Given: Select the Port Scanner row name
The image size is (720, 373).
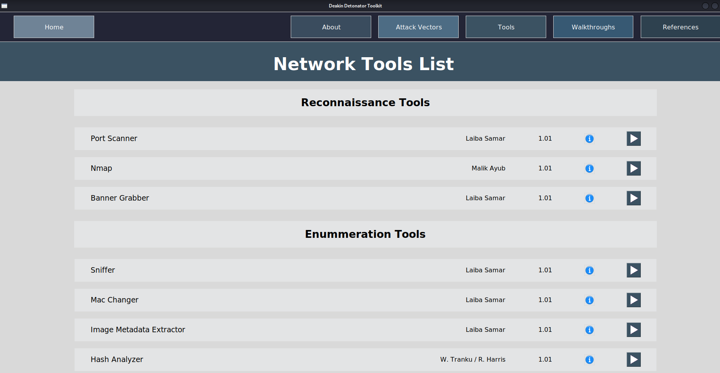Looking at the screenshot, I should (x=114, y=138).
